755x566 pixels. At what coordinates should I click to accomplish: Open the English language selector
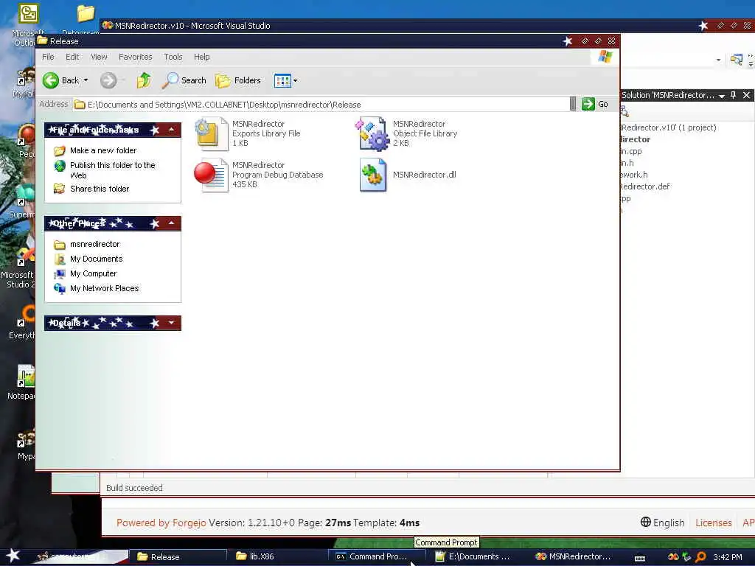[x=663, y=523]
